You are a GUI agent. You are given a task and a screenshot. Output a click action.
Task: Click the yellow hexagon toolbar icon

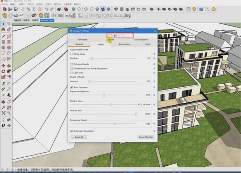click(x=213, y=9)
